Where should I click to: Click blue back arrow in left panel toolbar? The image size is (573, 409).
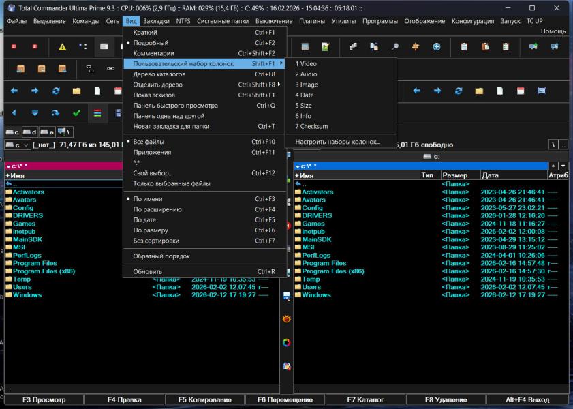pos(14,91)
